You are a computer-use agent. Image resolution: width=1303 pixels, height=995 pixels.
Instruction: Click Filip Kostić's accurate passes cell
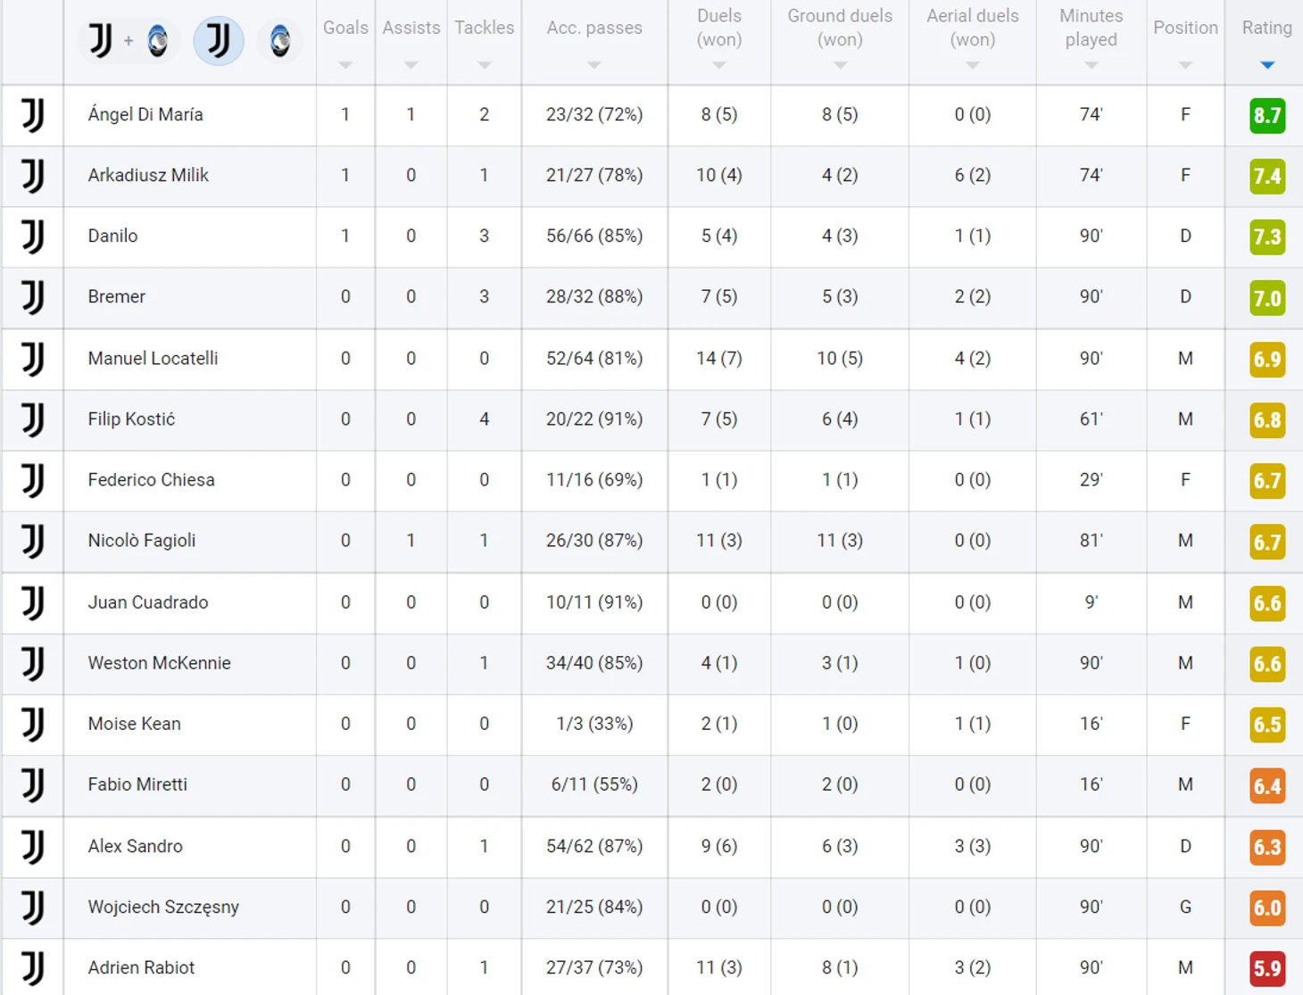594,419
